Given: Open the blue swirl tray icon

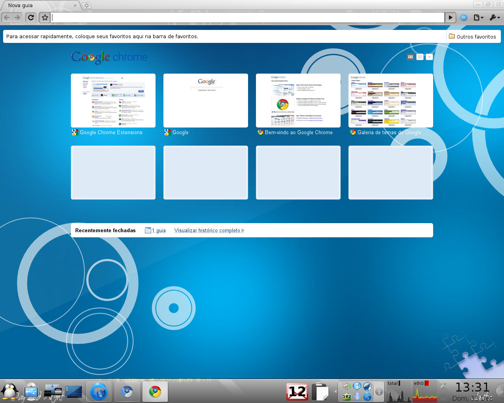Looking at the screenshot, I should pyautogui.click(x=367, y=397).
